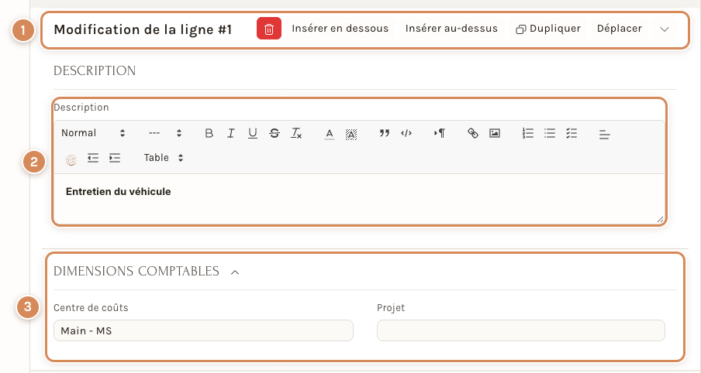Click Modification de la ligne #1 title

pyautogui.click(x=143, y=29)
